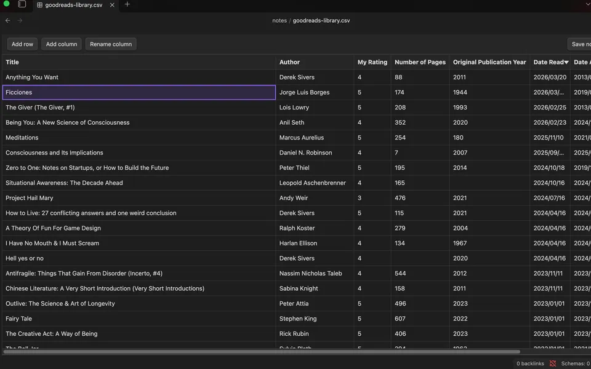
Task: Click the crossed-out schema status icon
Action: pyautogui.click(x=553, y=363)
